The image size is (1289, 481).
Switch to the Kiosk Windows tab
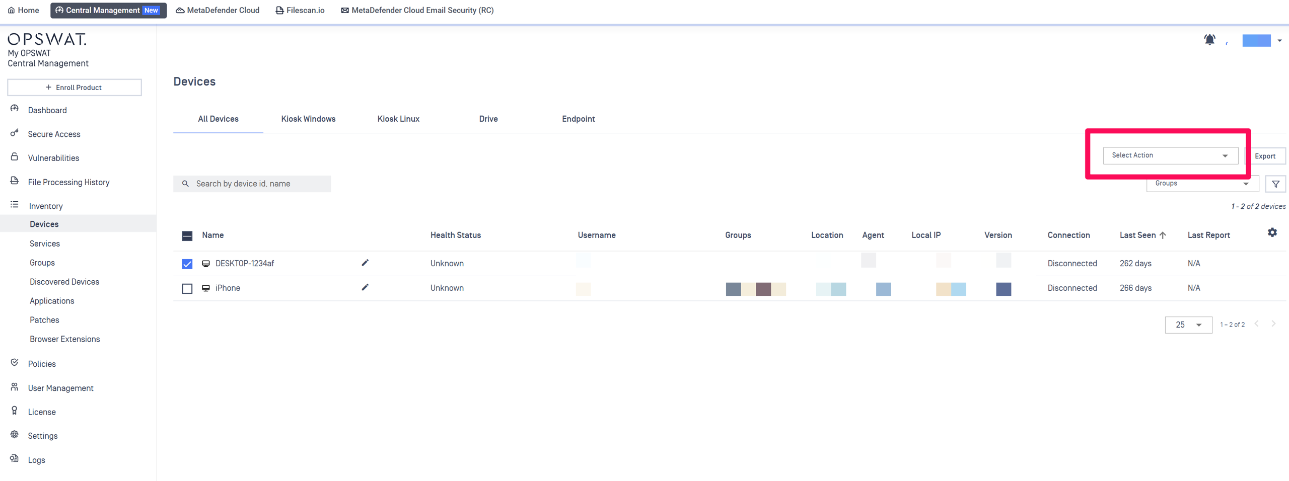coord(308,119)
